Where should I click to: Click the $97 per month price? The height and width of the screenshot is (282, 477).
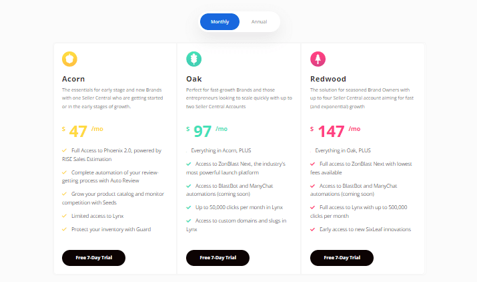pos(207,132)
